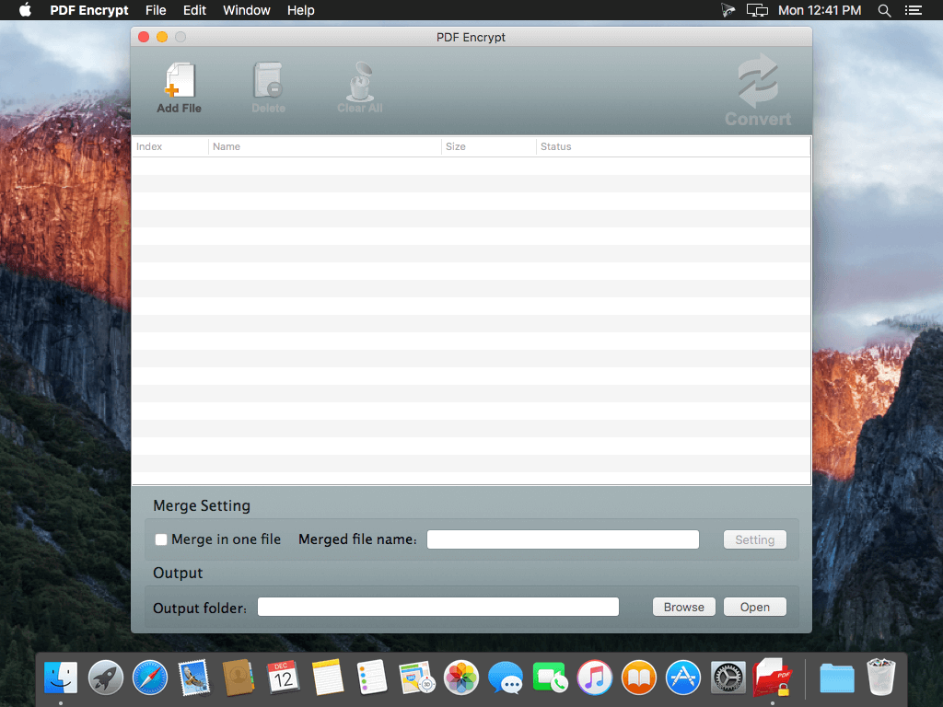Open the Window menu
The width and height of the screenshot is (943, 707).
pyautogui.click(x=247, y=10)
